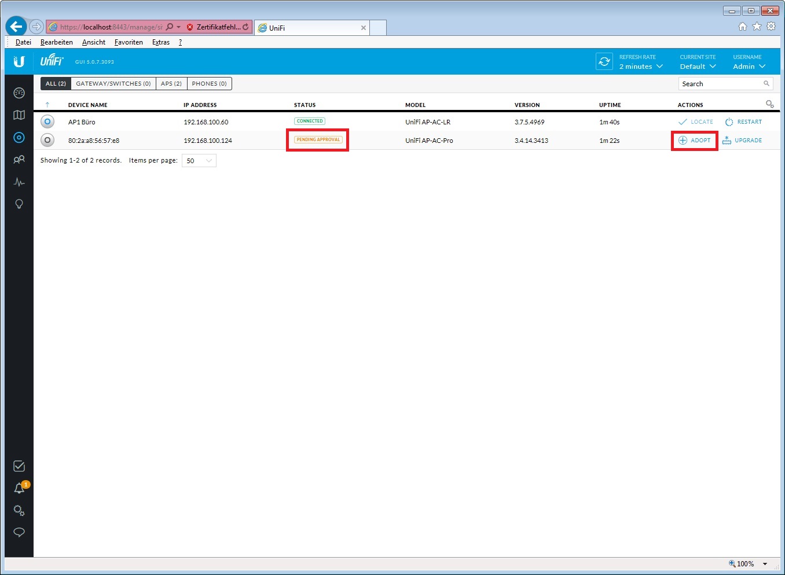785x575 pixels.
Task: Open the Extras menu
Action: [x=161, y=42]
